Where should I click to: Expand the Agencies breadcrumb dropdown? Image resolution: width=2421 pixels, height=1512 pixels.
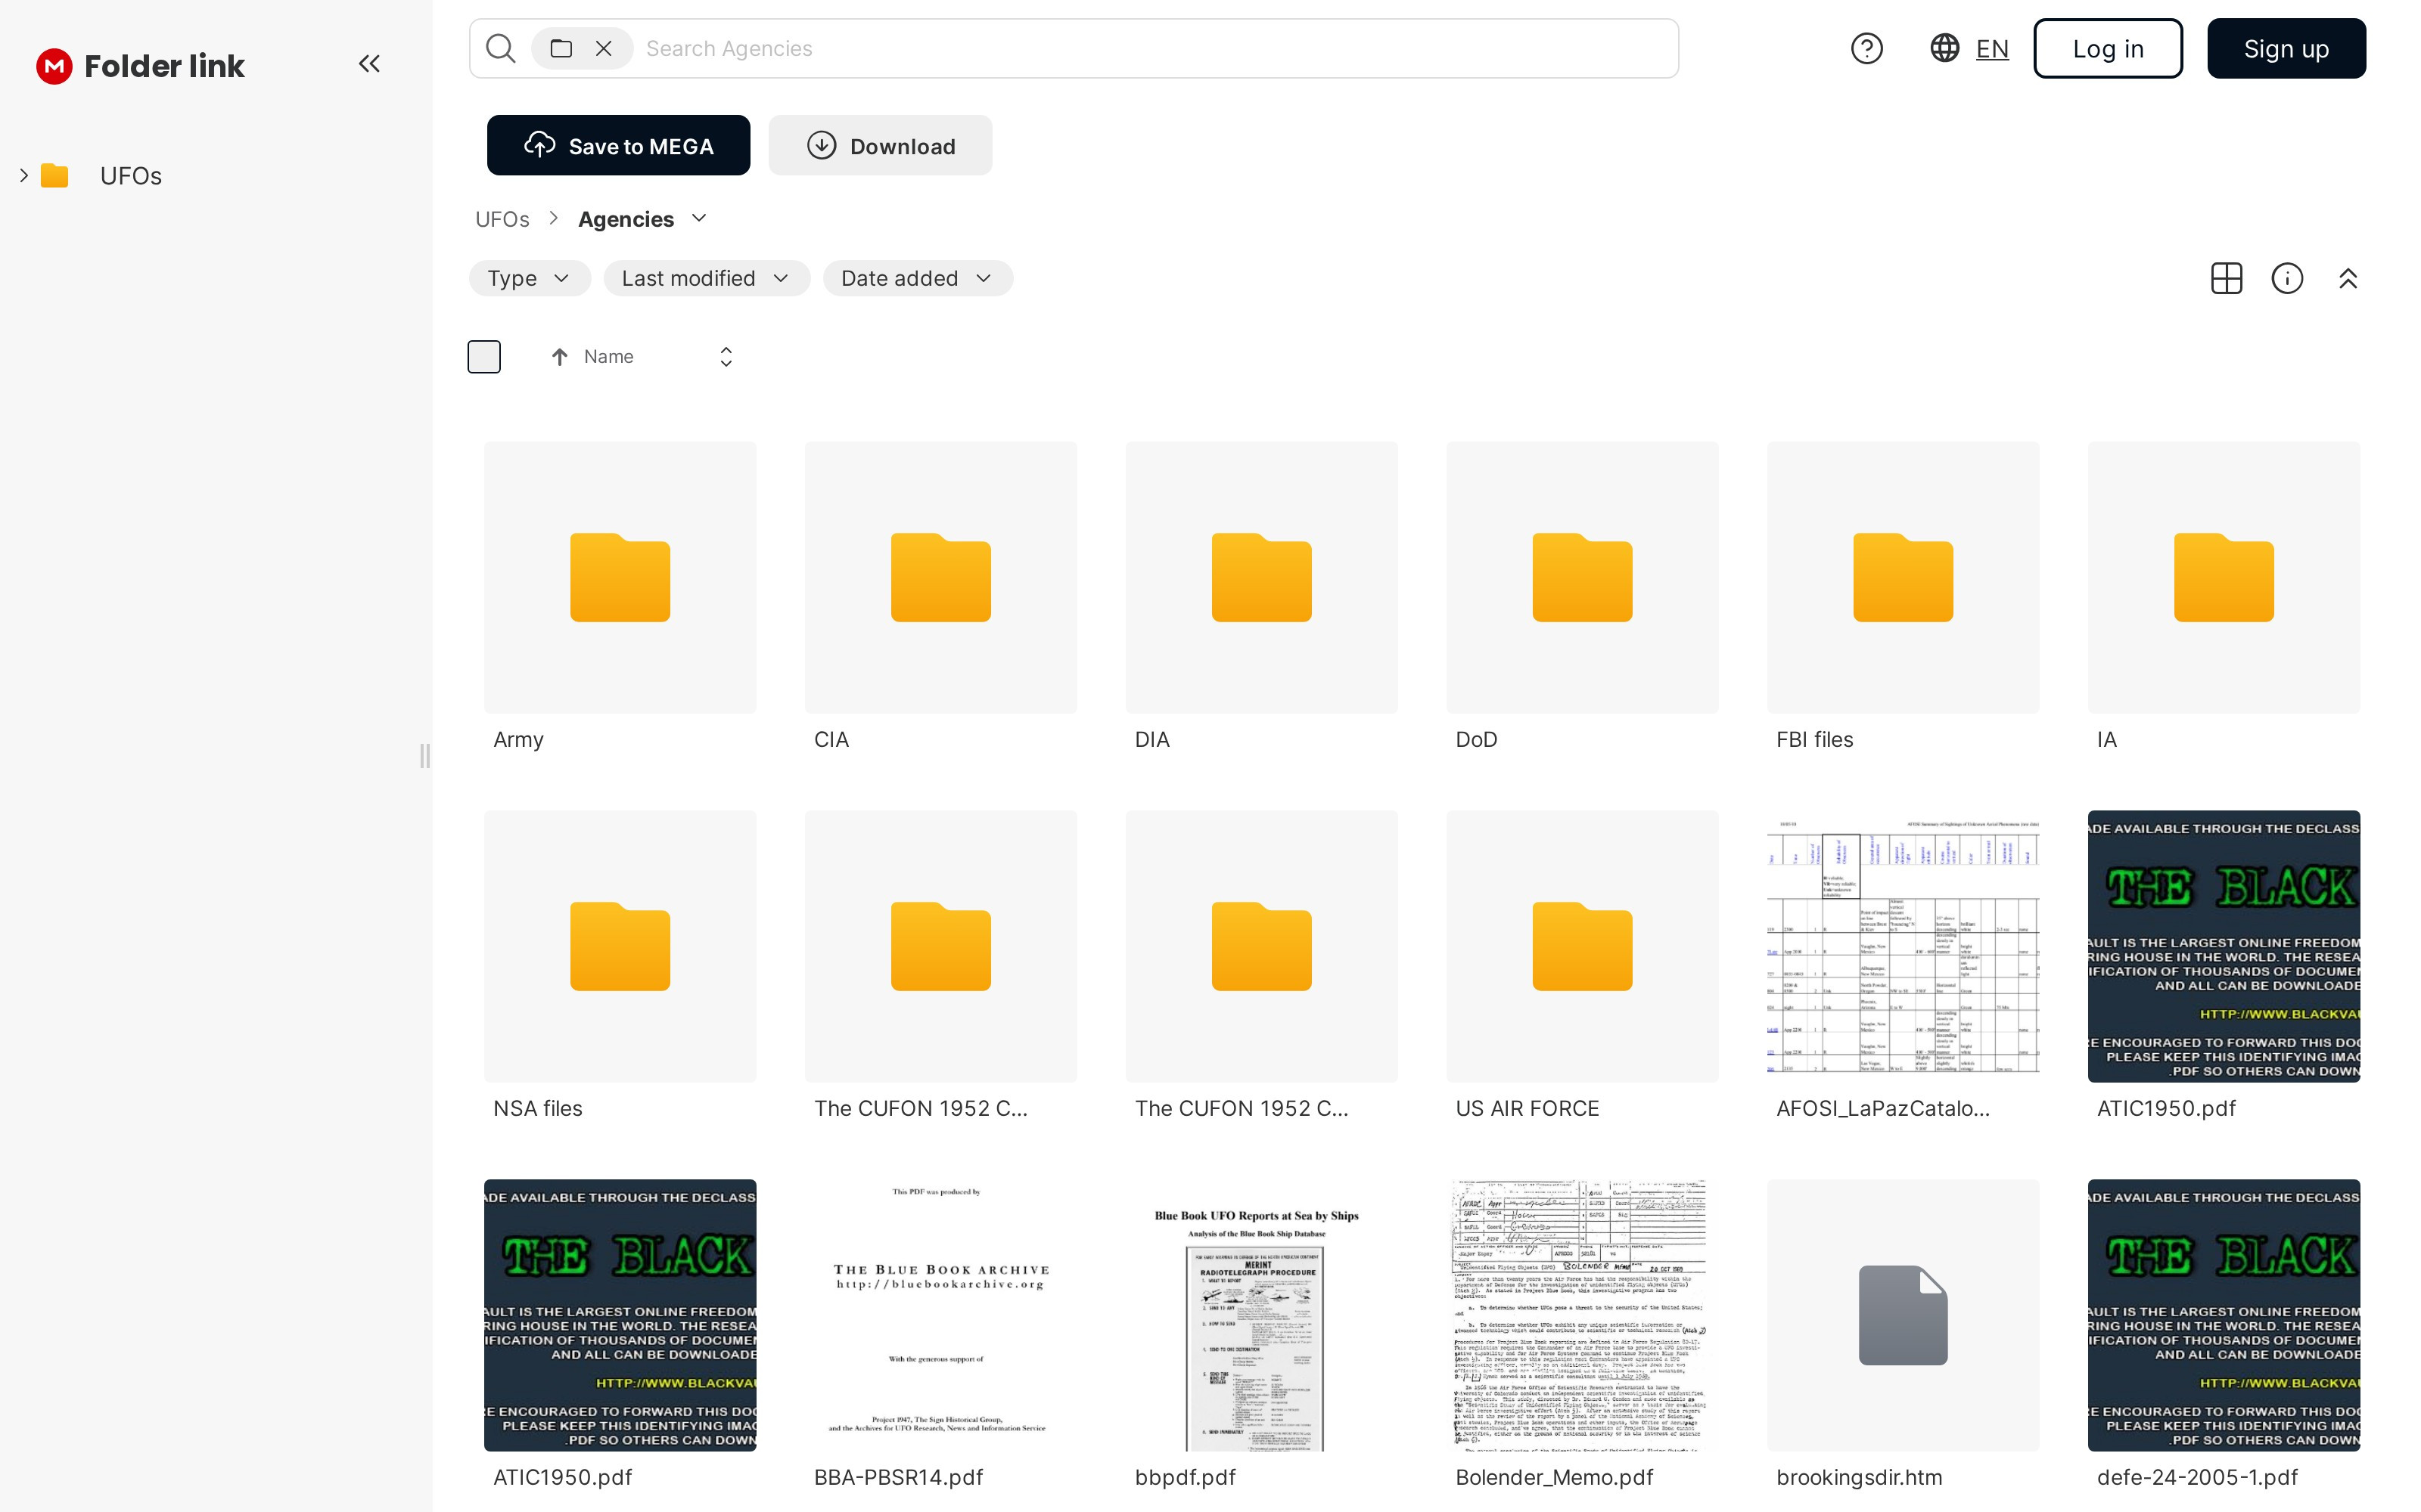click(699, 218)
